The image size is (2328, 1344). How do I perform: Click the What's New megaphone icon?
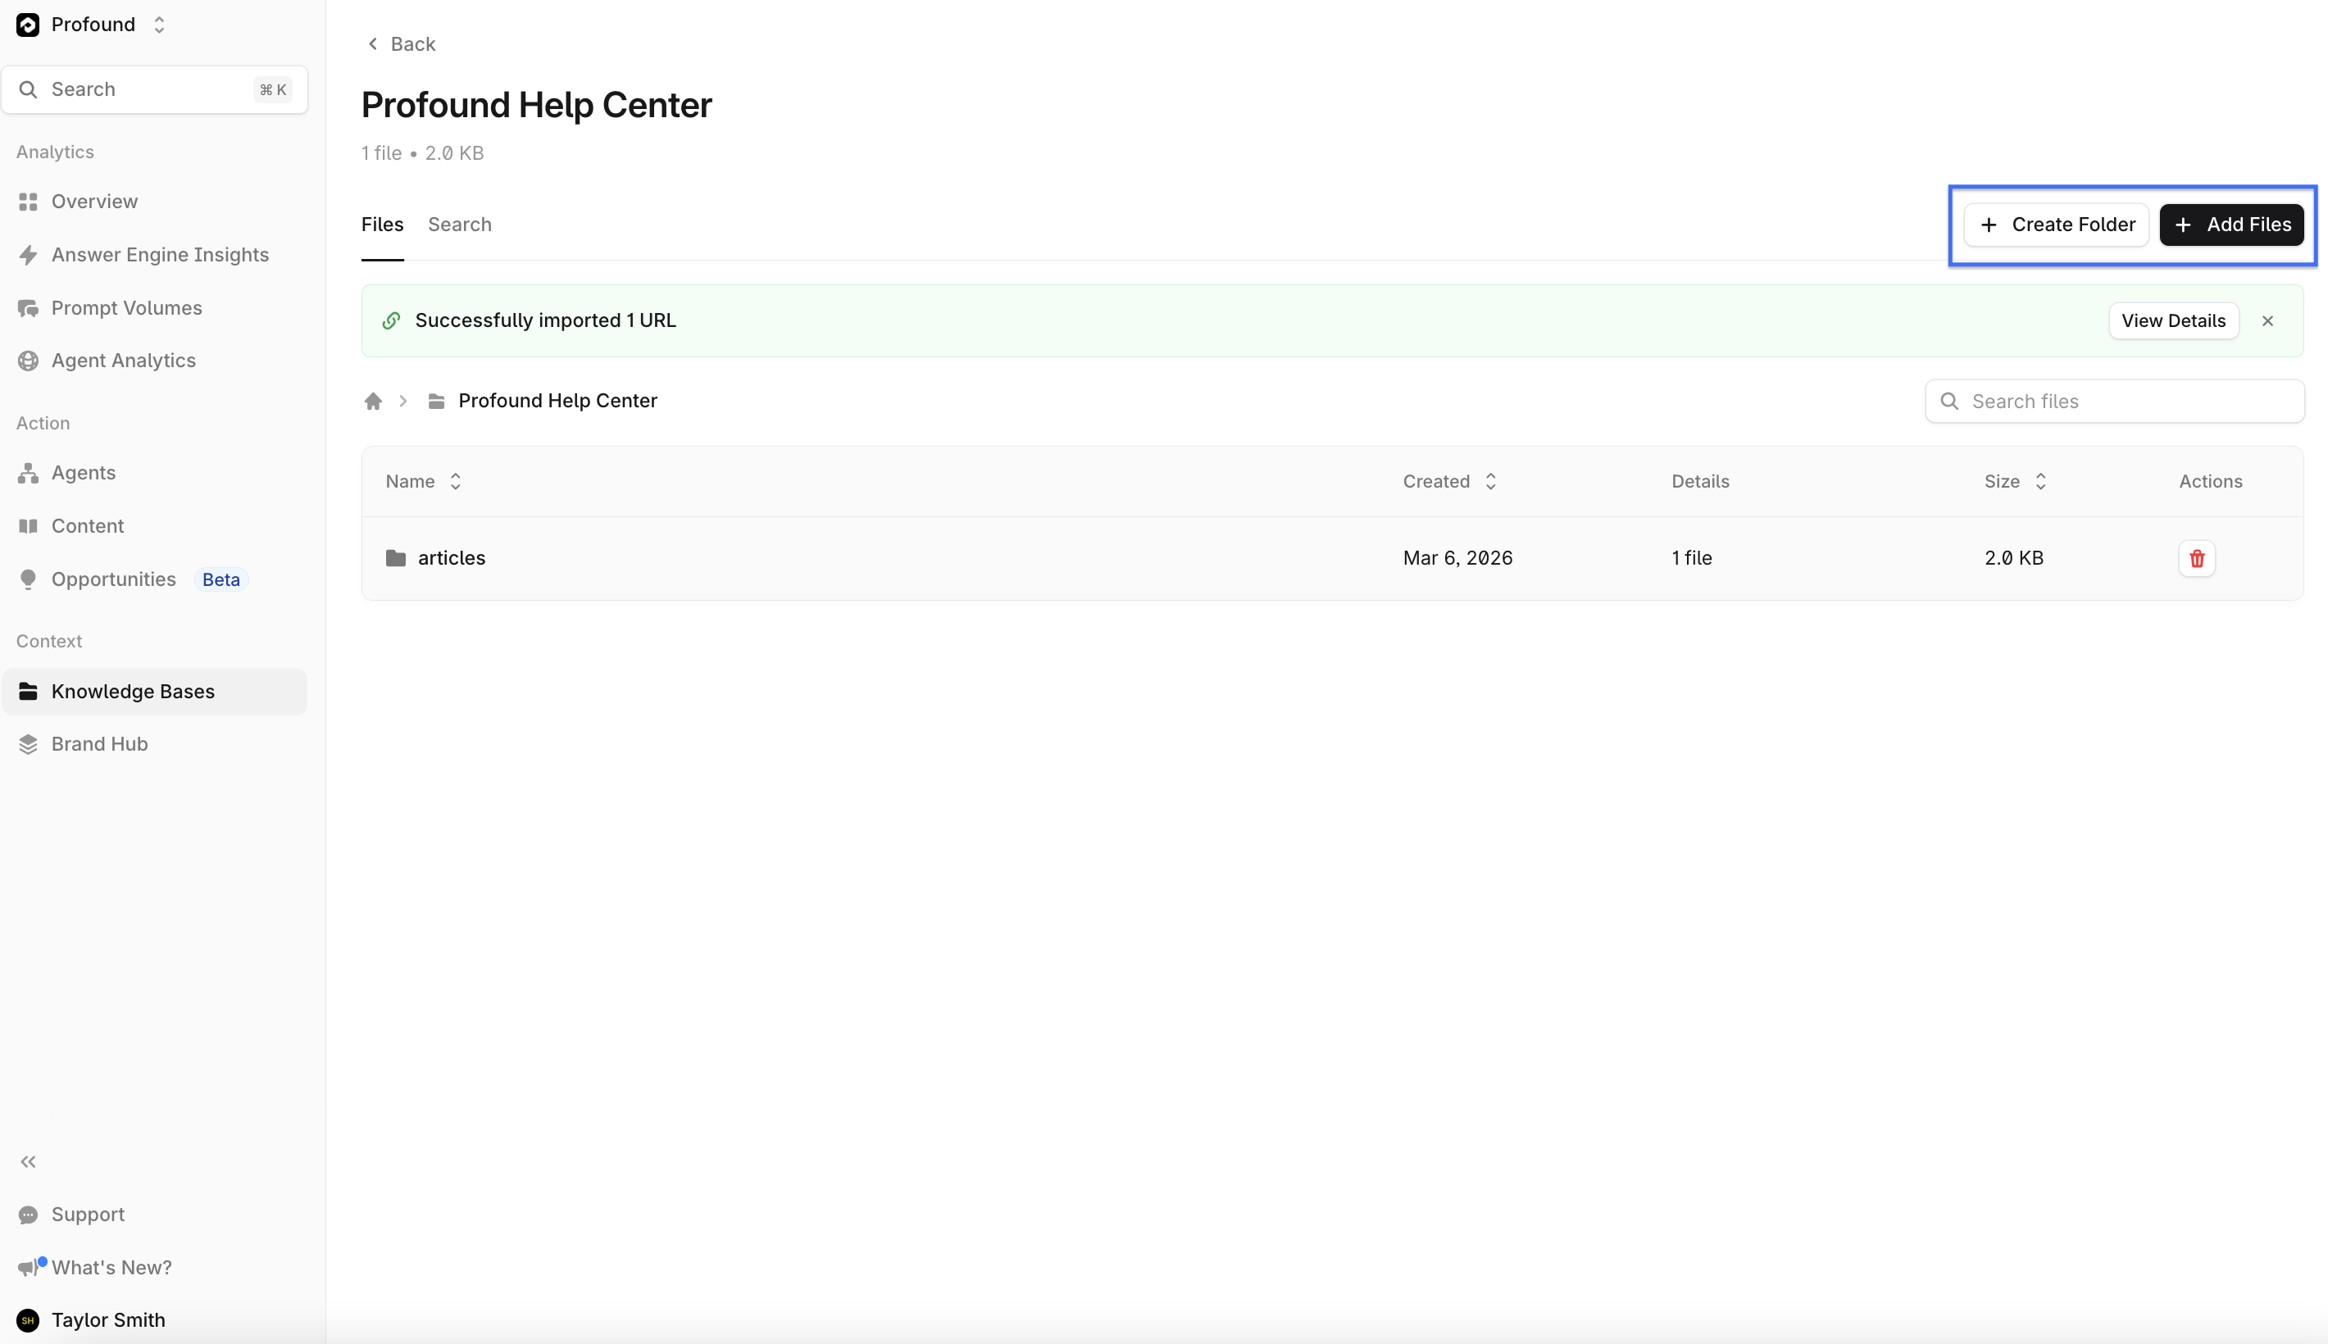coord(28,1269)
